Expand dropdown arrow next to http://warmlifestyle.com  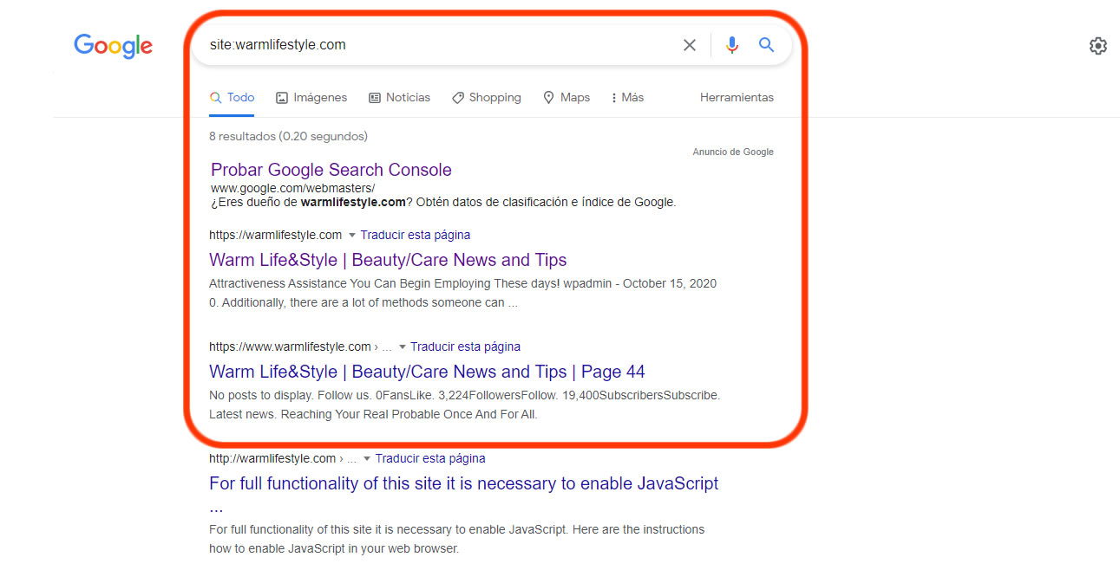[367, 459]
